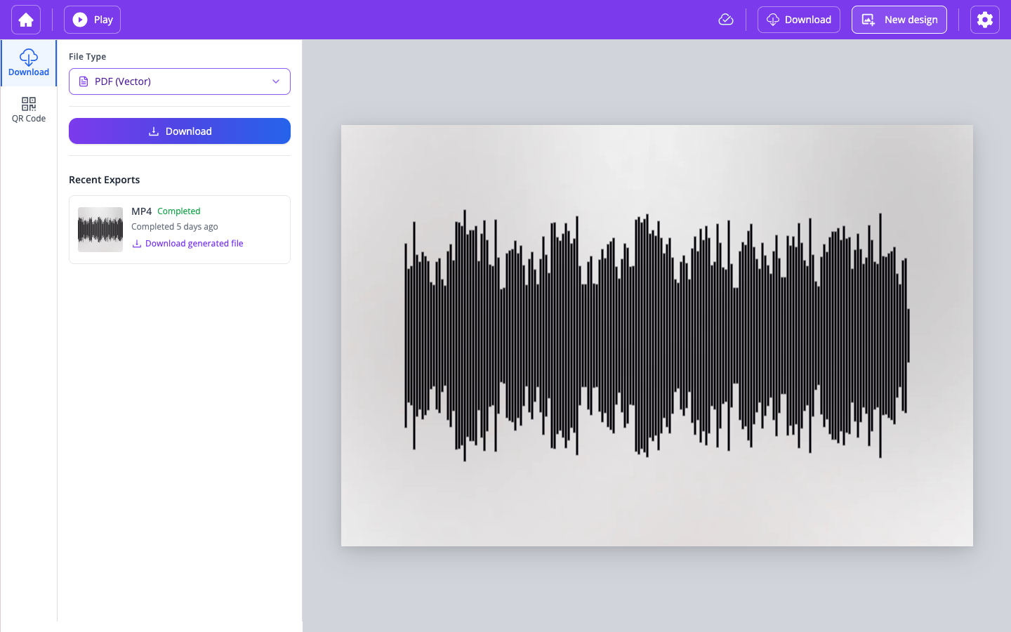Select the Download icon in the left sidebar
Screen dimensions: 1011x632
tap(29, 58)
